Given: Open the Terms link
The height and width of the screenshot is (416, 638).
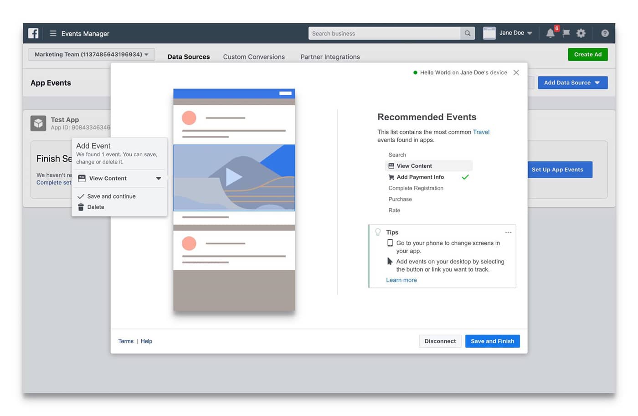Looking at the screenshot, I should (x=126, y=341).
